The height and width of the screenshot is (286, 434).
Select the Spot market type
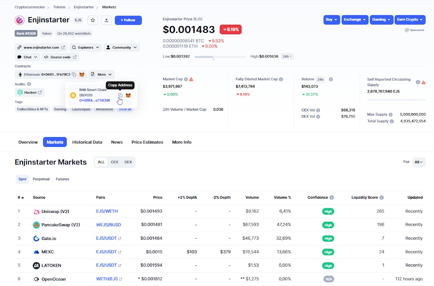click(22, 179)
